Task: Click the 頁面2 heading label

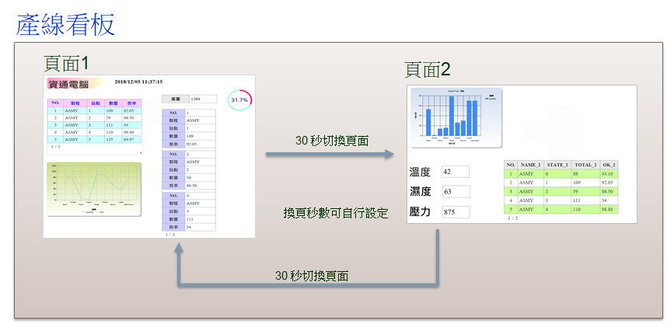Action: 428,70
